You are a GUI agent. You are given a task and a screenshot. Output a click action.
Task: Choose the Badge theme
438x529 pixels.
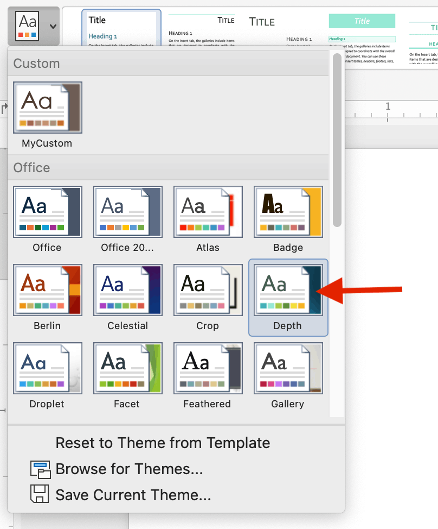[288, 211]
